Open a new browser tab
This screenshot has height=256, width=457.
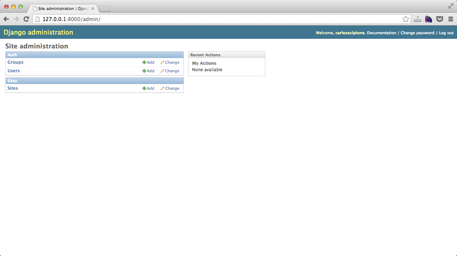[x=105, y=9]
